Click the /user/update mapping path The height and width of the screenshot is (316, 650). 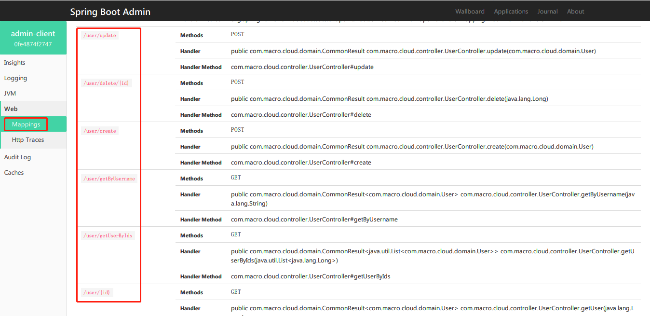(x=100, y=36)
